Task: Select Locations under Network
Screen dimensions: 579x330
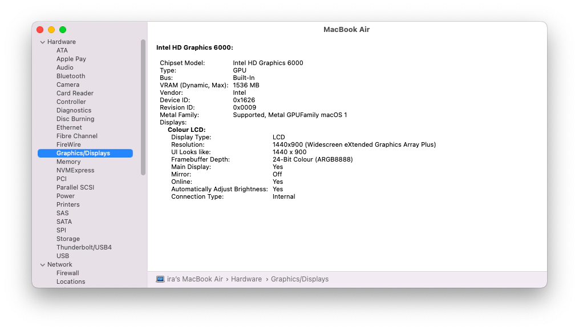Action: pos(71,281)
